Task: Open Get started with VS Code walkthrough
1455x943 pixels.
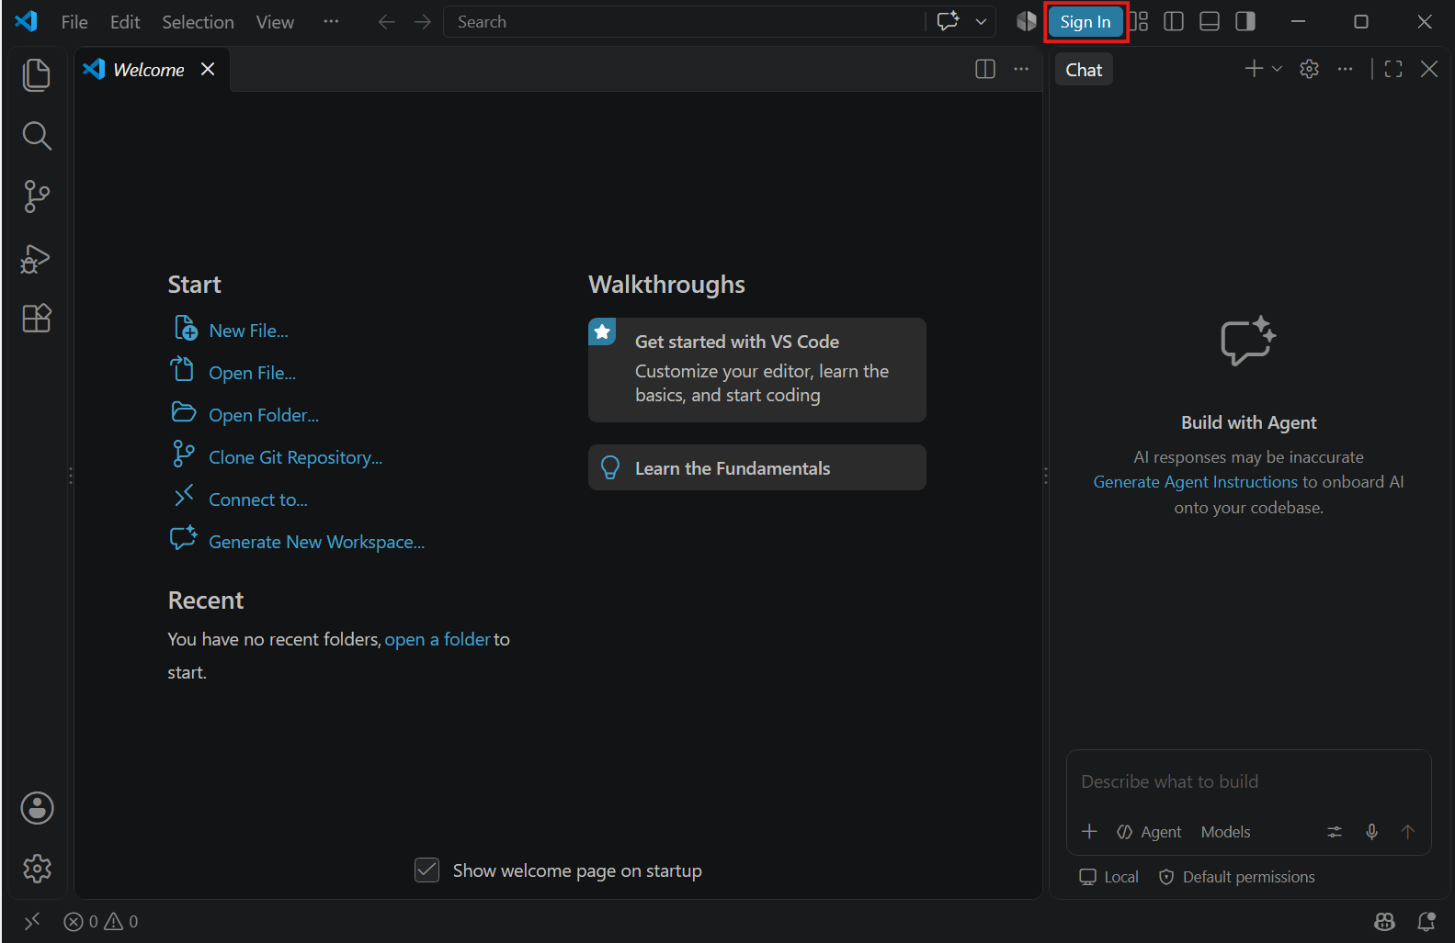Action: click(756, 369)
